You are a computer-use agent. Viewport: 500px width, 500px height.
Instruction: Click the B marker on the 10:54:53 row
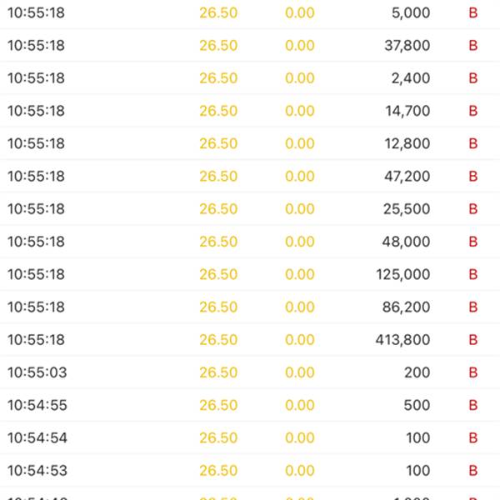coord(473,471)
